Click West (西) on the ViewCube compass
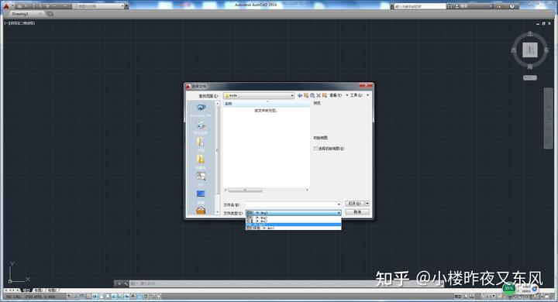 [x=514, y=50]
